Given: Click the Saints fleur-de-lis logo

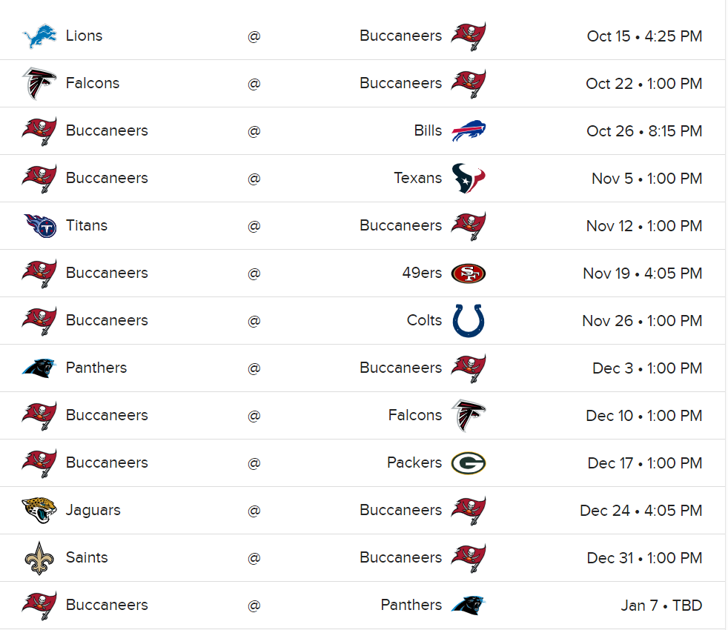Looking at the screenshot, I should (39, 558).
